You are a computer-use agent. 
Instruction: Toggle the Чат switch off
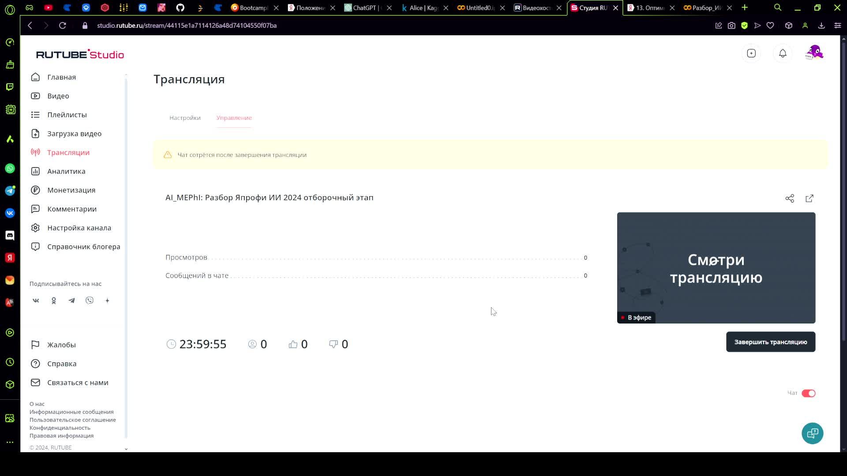(x=808, y=393)
